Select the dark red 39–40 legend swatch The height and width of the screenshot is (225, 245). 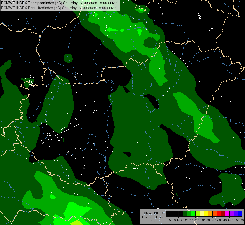[223, 214]
